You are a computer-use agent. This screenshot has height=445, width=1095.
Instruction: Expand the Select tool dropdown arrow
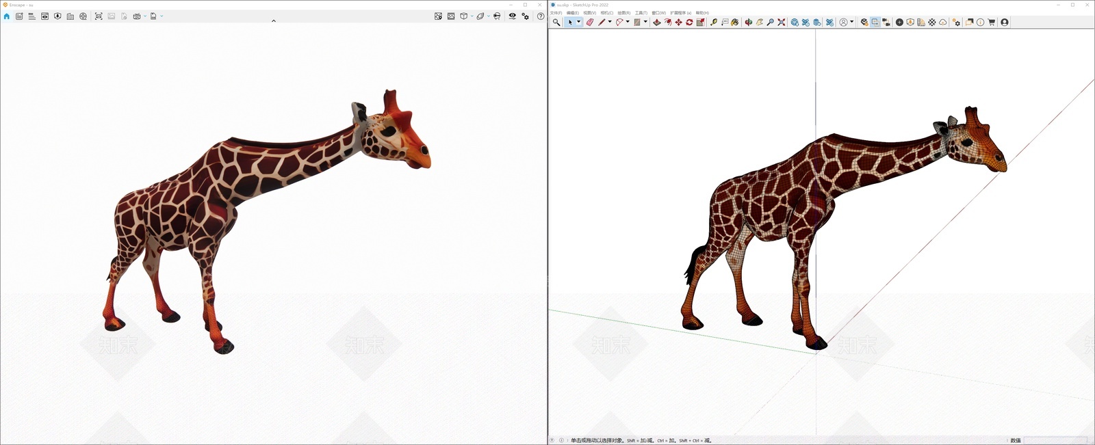pos(579,22)
